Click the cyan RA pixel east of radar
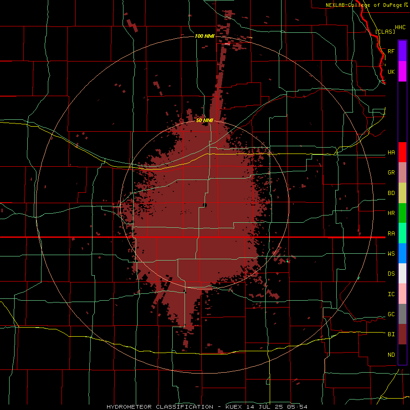Screen dimensions: 410x410 287,261
